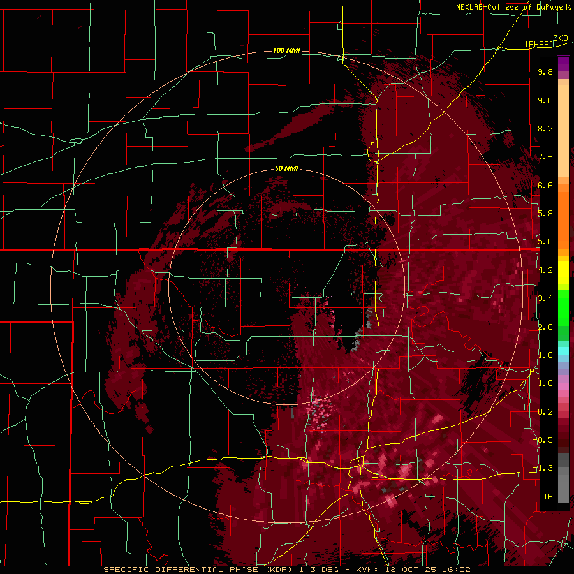Click the 100 NMI range ring label
This screenshot has width=574, height=574.
[x=286, y=50]
